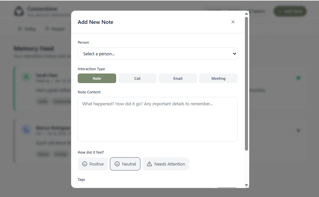Open the Select a person dropdown
Viewport: 319px width, 197px height.
point(157,54)
